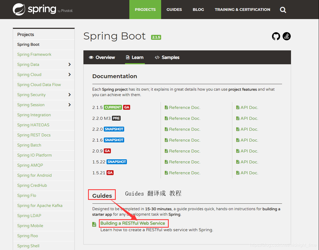This screenshot has height=250, width=319.
Task: Select Spring Framework in the sidebar
Action: [34, 54]
